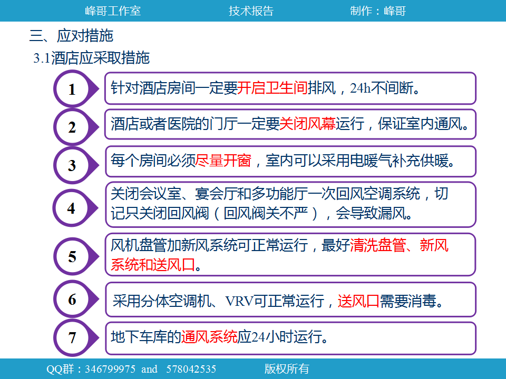Image resolution: width=506 pixels, height=379 pixels.
Task: Click the QQ group number 578042535
Action: point(191,369)
